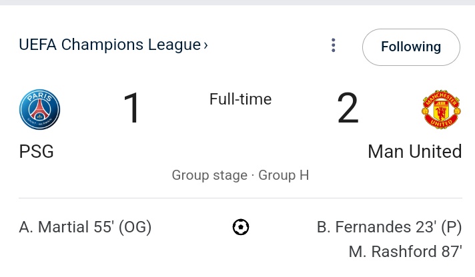Screen dimensions: 475x277
Task: Click the Group stage label
Action: pyautogui.click(x=209, y=175)
